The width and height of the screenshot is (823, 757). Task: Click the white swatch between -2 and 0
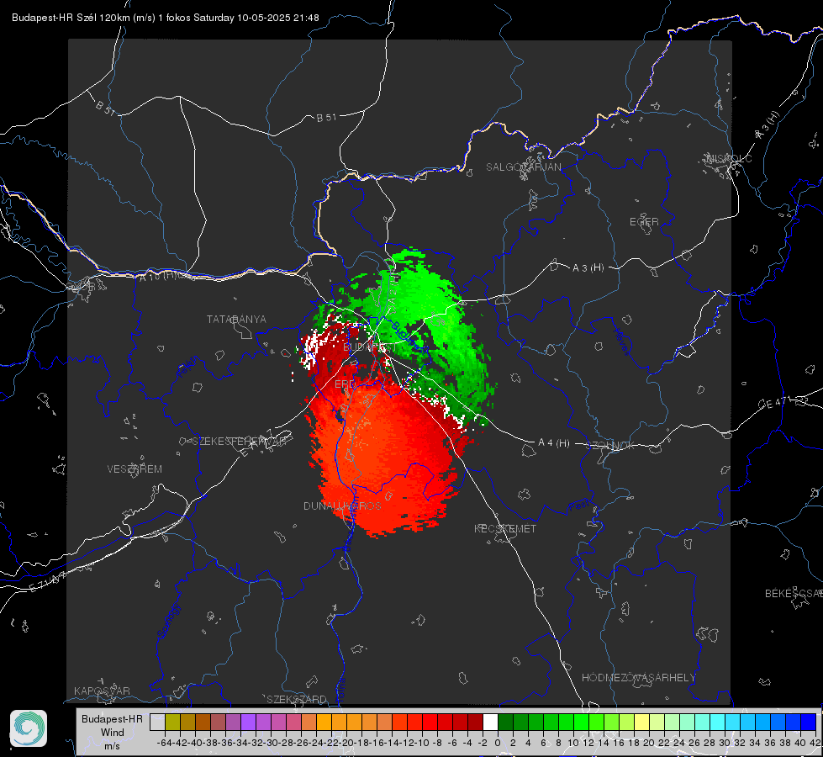tap(490, 722)
